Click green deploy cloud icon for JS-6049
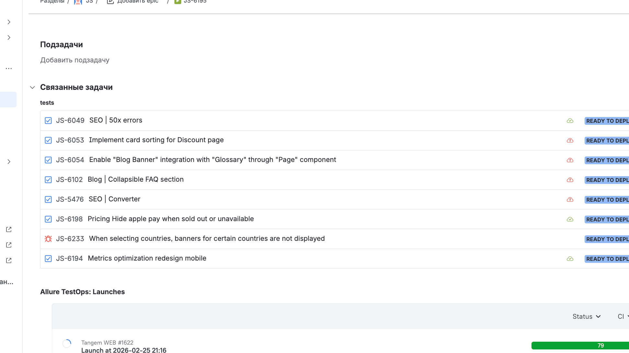Image resolution: width=629 pixels, height=353 pixels. pos(570,121)
